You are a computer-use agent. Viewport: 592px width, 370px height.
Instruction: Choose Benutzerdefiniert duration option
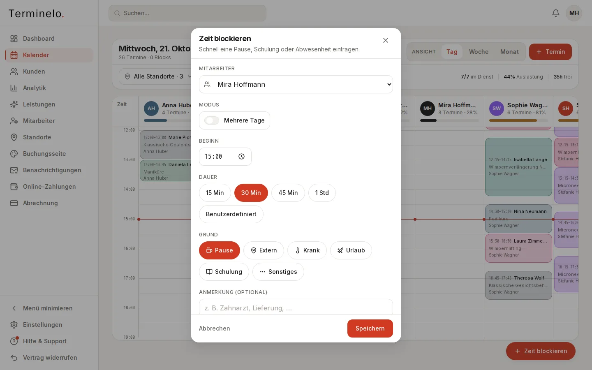click(231, 214)
